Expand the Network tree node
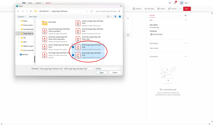The image size is (213, 125). click(x=18, y=55)
